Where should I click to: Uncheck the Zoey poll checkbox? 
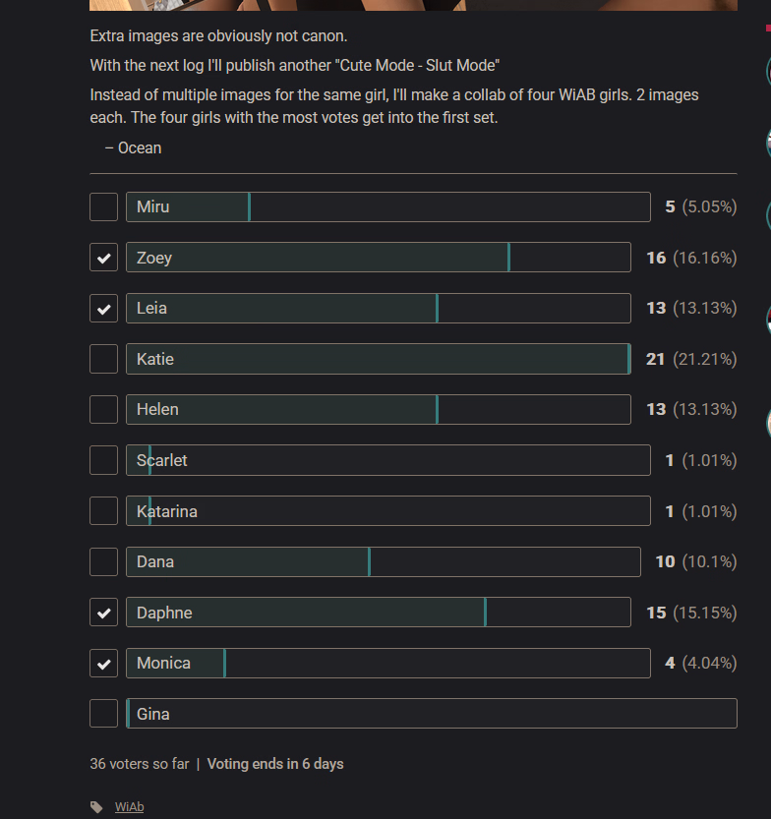point(103,258)
